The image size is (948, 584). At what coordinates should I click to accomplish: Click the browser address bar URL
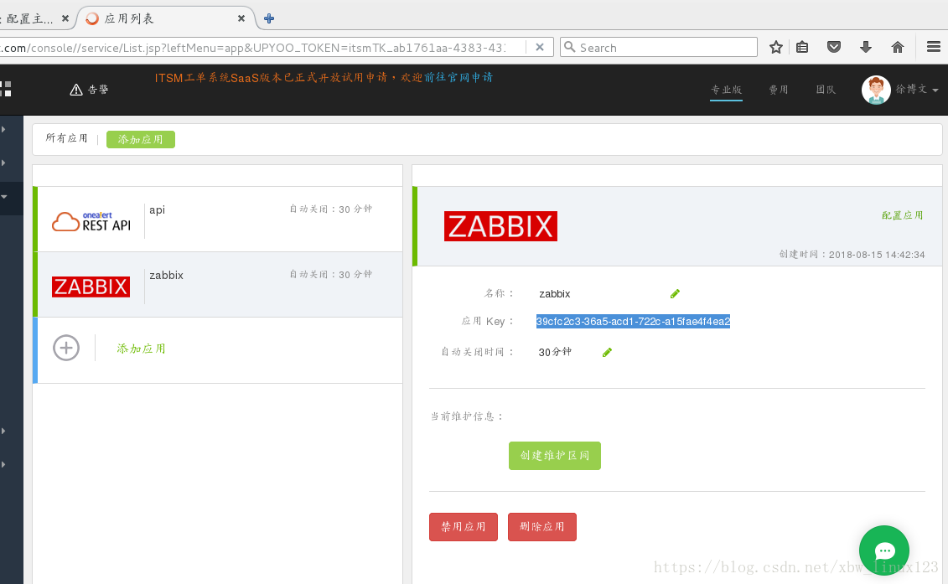pyautogui.click(x=254, y=48)
